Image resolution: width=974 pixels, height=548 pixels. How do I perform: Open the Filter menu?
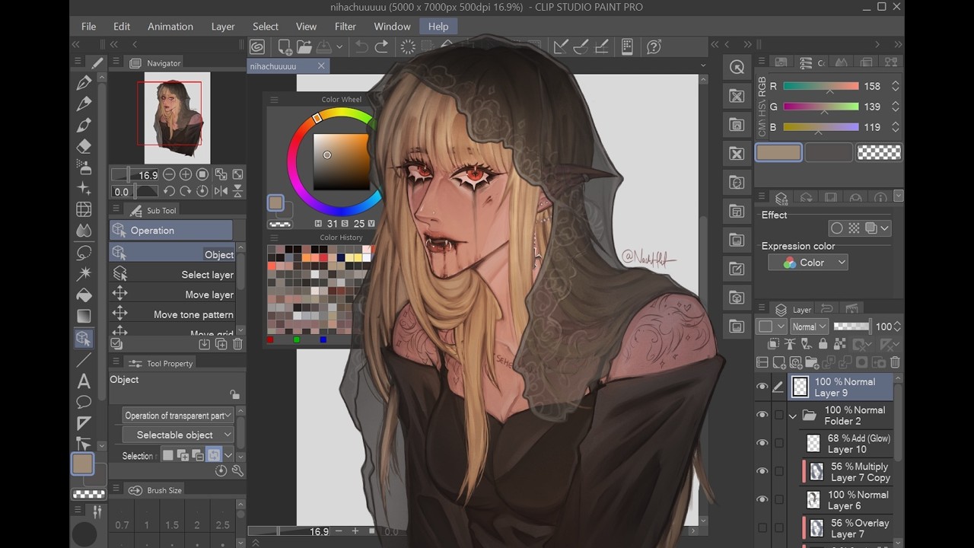click(x=345, y=26)
